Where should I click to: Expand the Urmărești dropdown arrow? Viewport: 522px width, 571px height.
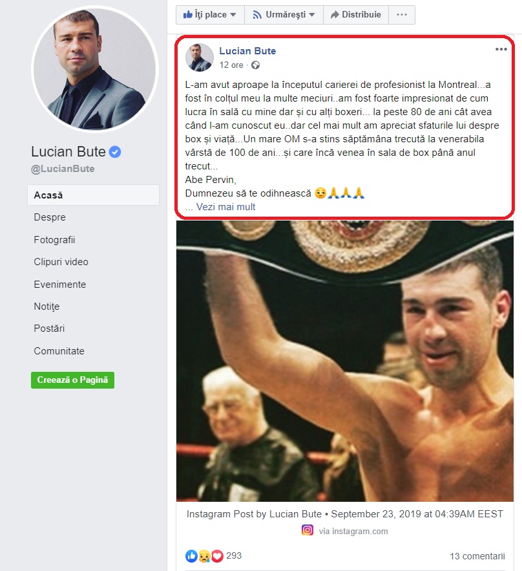click(x=312, y=15)
